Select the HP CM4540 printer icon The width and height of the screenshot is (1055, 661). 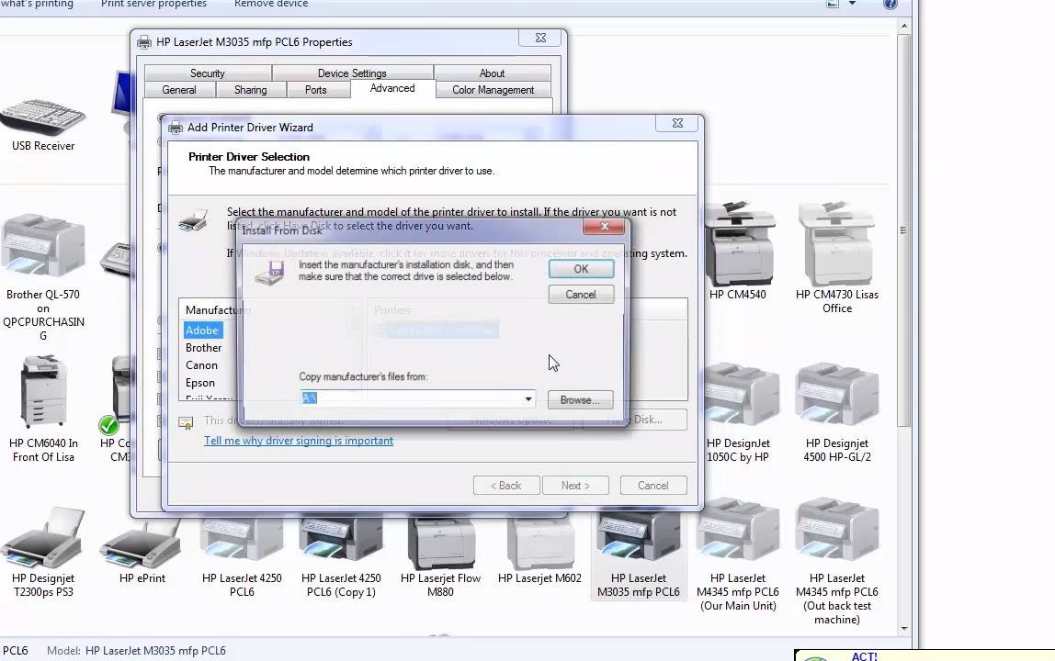point(738,243)
